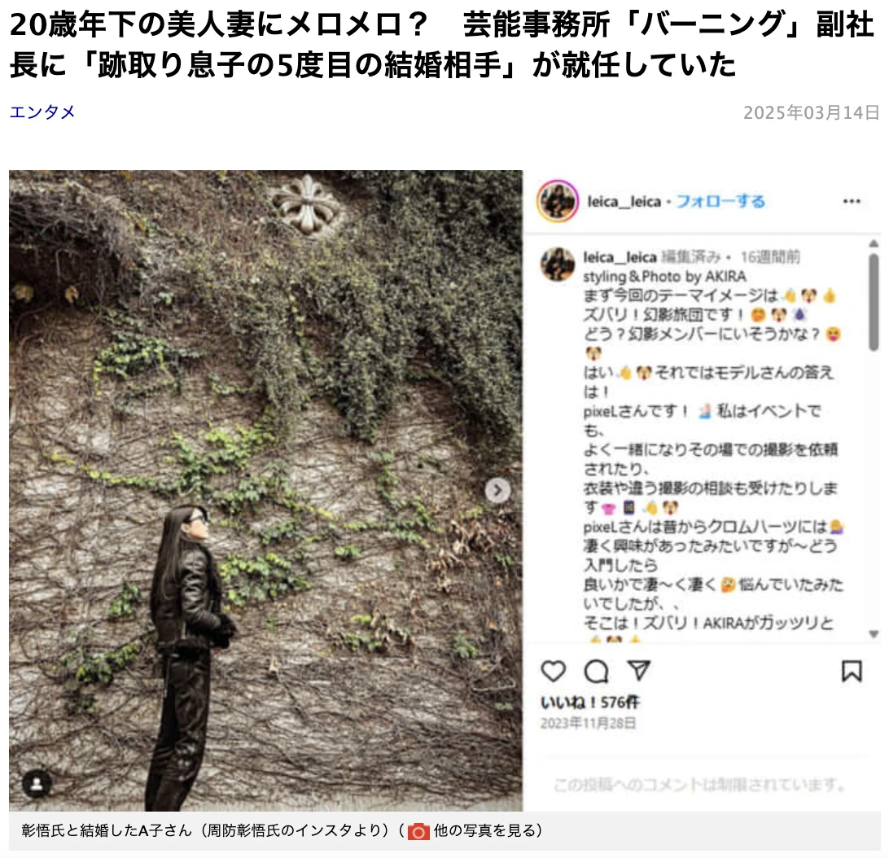The image size is (889, 858).
Task: Click the ivy wall photo
Action: (x=265, y=491)
